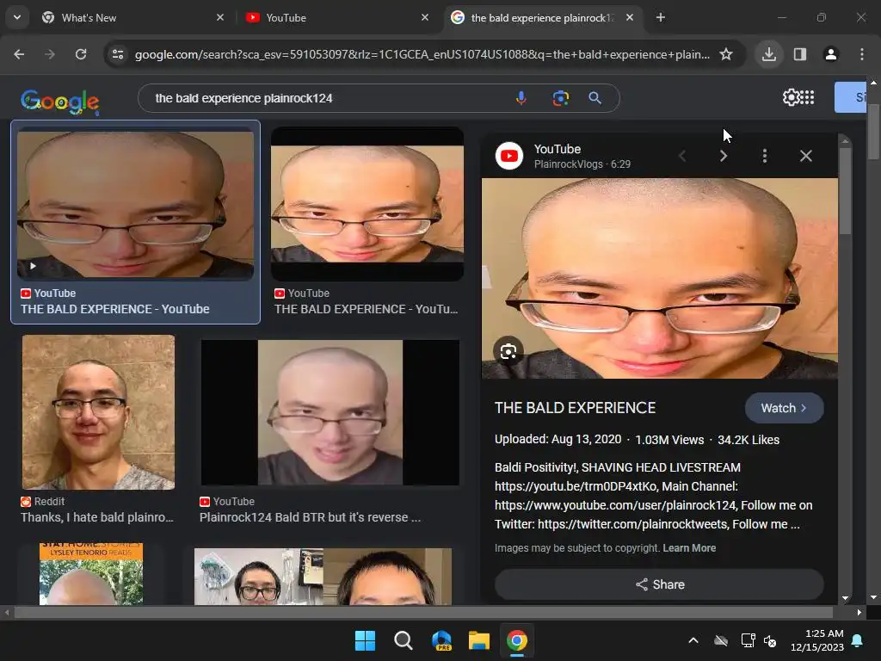Screen dimensions: 881x661
Task: Open THE BALD EXPERIENCE preview title
Action: 576,408
